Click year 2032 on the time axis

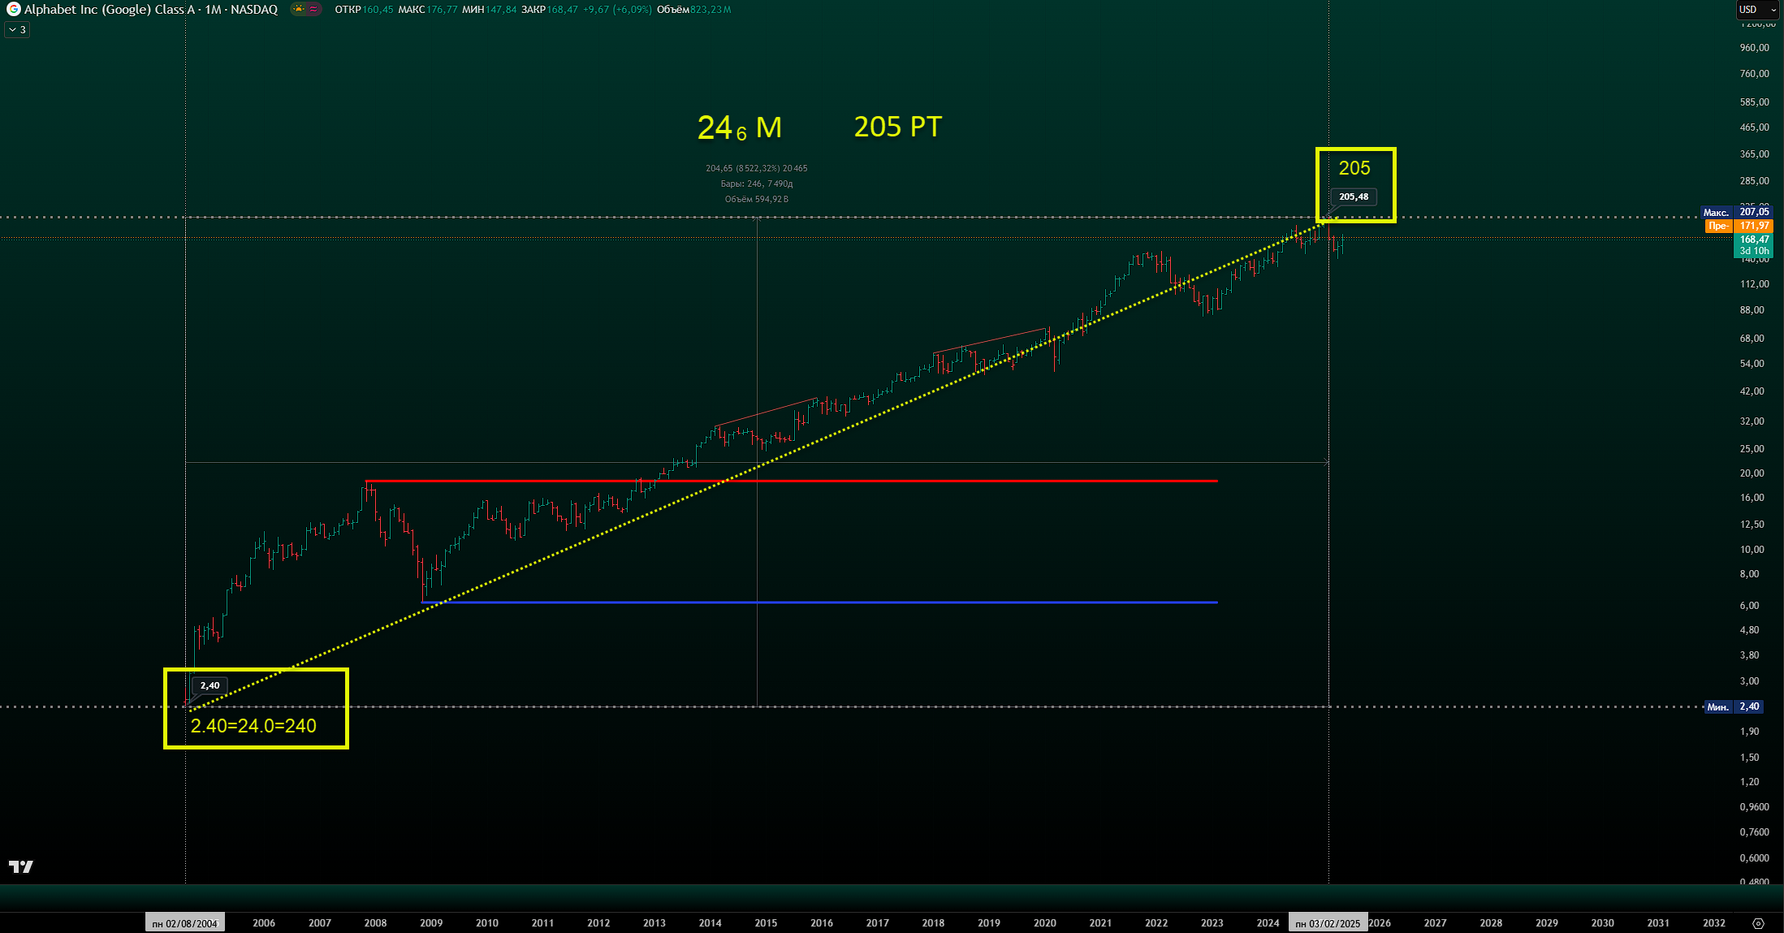(x=1714, y=923)
